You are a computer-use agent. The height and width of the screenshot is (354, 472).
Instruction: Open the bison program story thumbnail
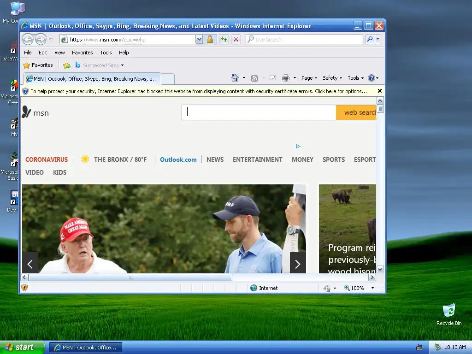coord(348,229)
